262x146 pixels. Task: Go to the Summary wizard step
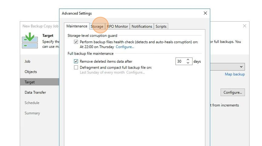point(32,113)
